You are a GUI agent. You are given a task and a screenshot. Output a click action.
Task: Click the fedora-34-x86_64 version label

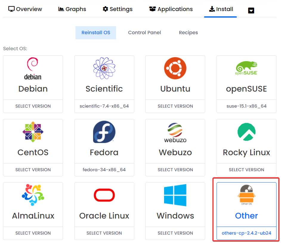104,170
